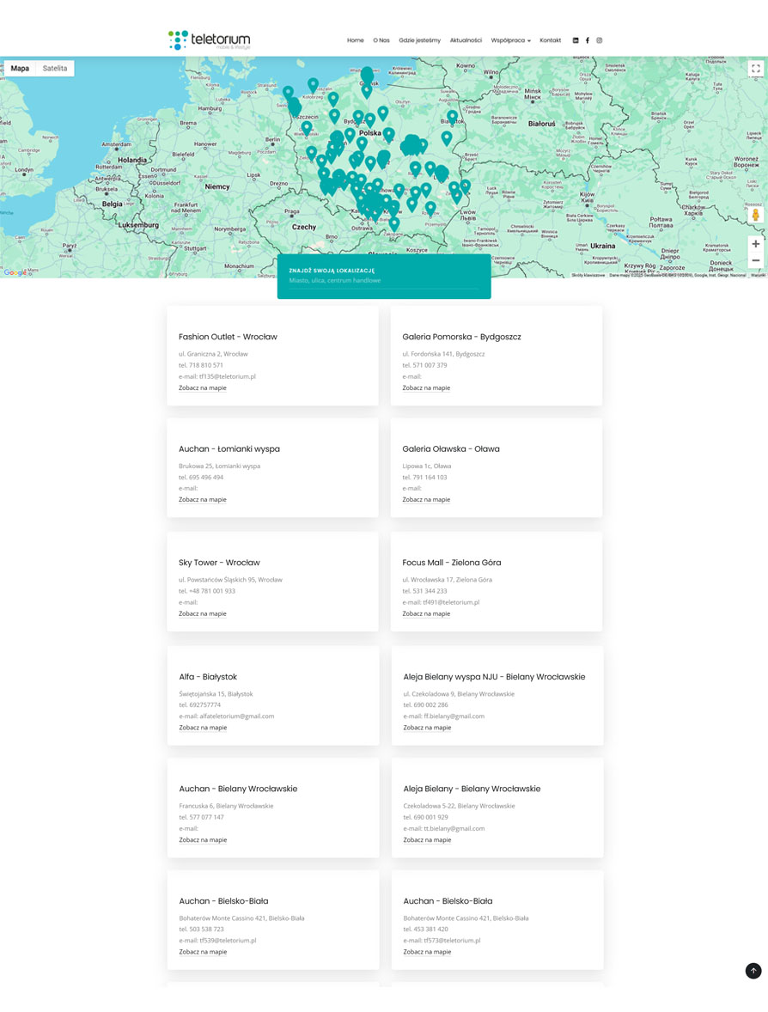Click the Galeria Pomorska - Bydgoszcz title
The image size is (768, 1012).
click(x=461, y=337)
